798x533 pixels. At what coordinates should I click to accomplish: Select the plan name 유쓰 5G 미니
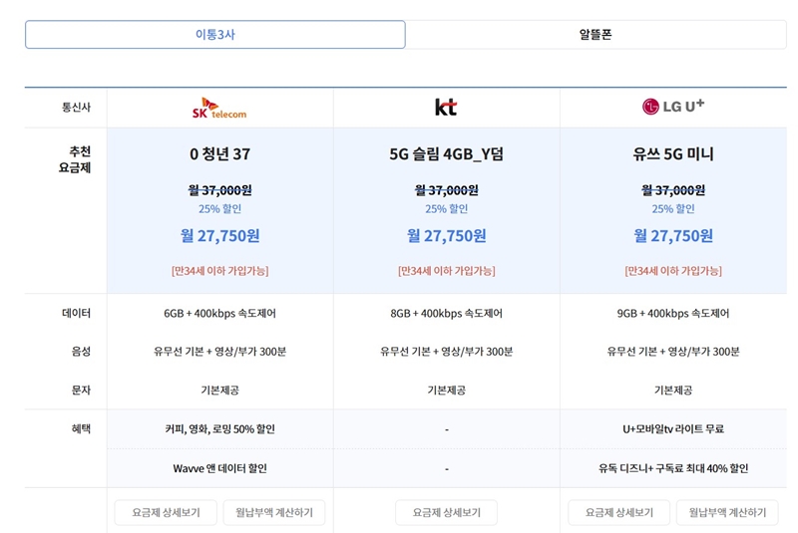pos(672,154)
